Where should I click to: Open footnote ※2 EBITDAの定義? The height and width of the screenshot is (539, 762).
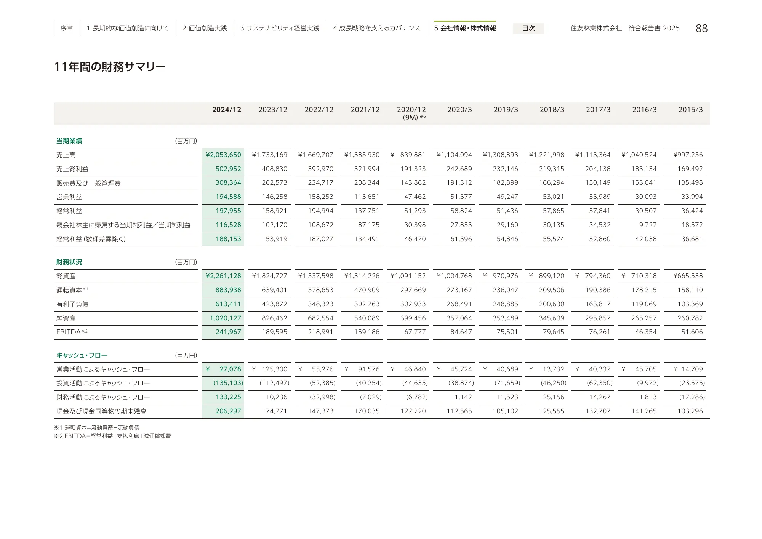point(113,436)
